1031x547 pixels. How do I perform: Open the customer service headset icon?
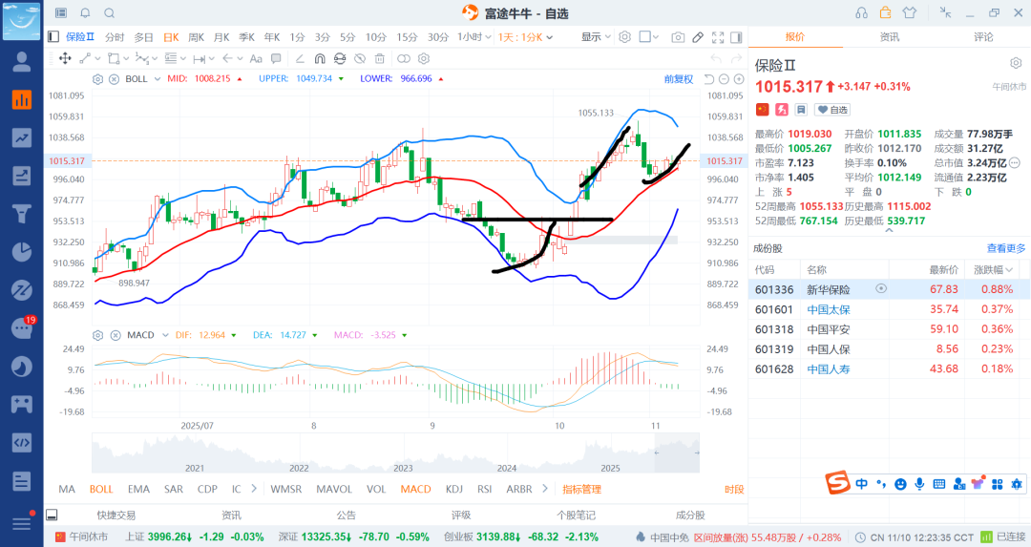(x=862, y=12)
